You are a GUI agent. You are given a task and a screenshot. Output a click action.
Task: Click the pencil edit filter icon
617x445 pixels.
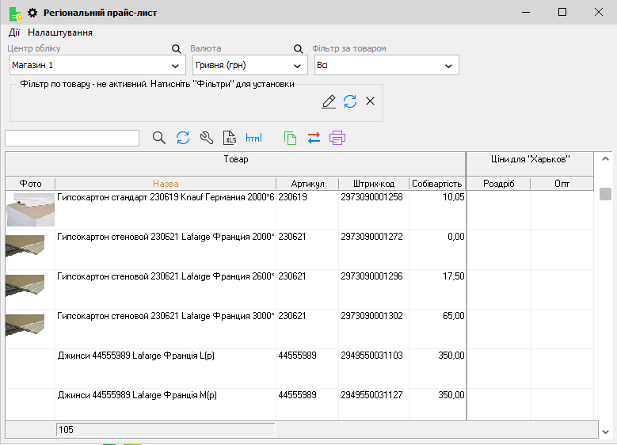[x=329, y=101]
